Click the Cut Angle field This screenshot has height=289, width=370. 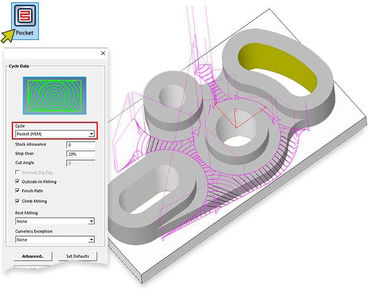coord(81,163)
